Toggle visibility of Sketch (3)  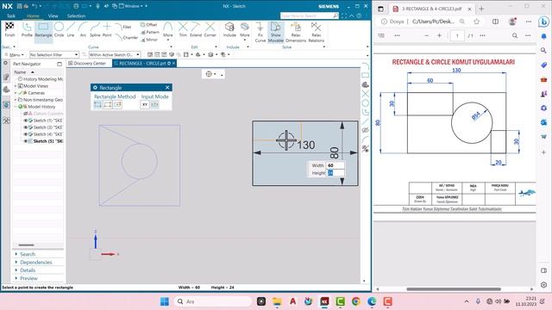pyautogui.click(x=25, y=127)
